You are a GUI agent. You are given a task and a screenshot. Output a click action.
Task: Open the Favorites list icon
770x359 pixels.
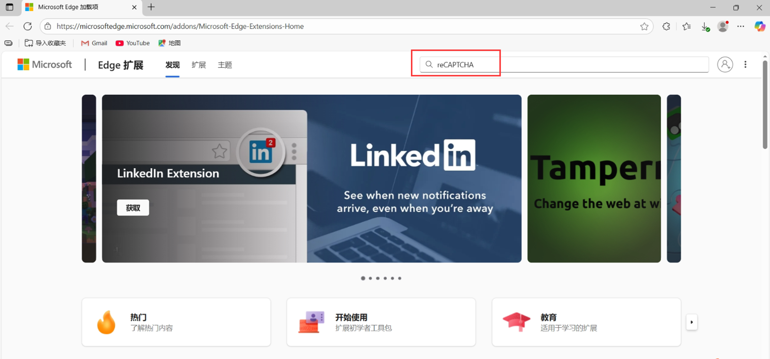[x=687, y=27]
